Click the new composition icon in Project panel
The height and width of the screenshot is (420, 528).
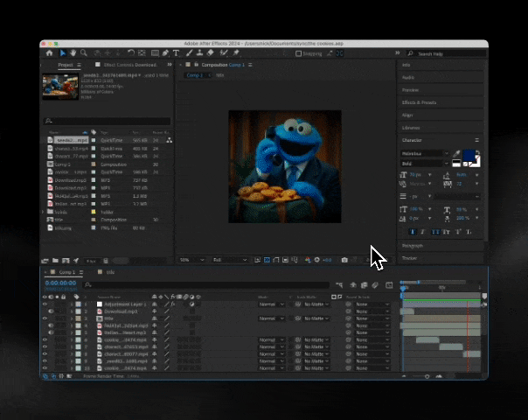[66, 261]
